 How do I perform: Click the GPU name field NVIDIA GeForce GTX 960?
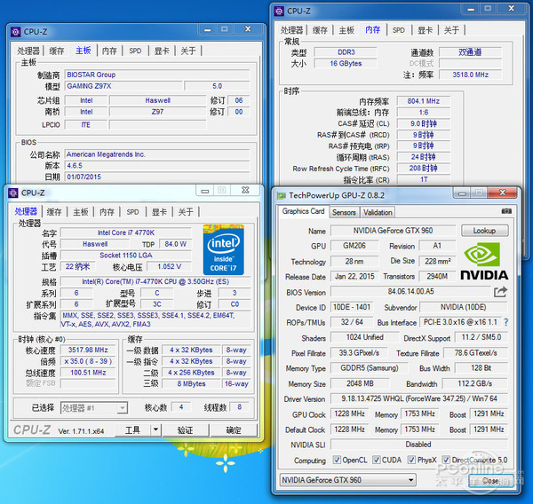click(393, 231)
